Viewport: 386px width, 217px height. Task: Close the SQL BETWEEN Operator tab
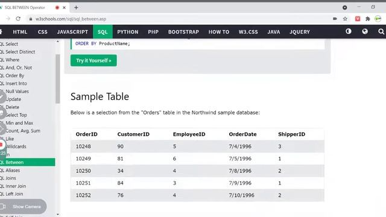[65, 8]
